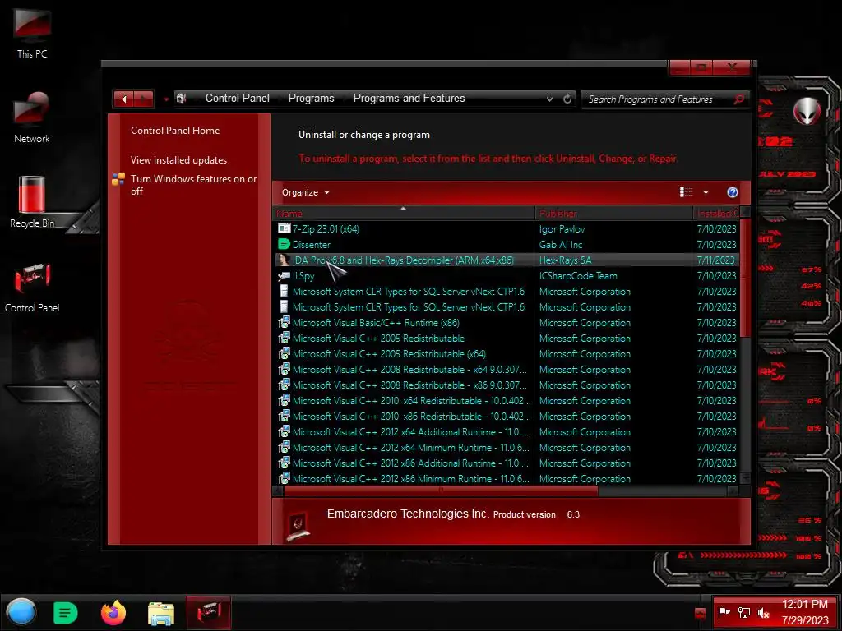
Task: Launch Firefox from the taskbar
Action: click(x=113, y=613)
